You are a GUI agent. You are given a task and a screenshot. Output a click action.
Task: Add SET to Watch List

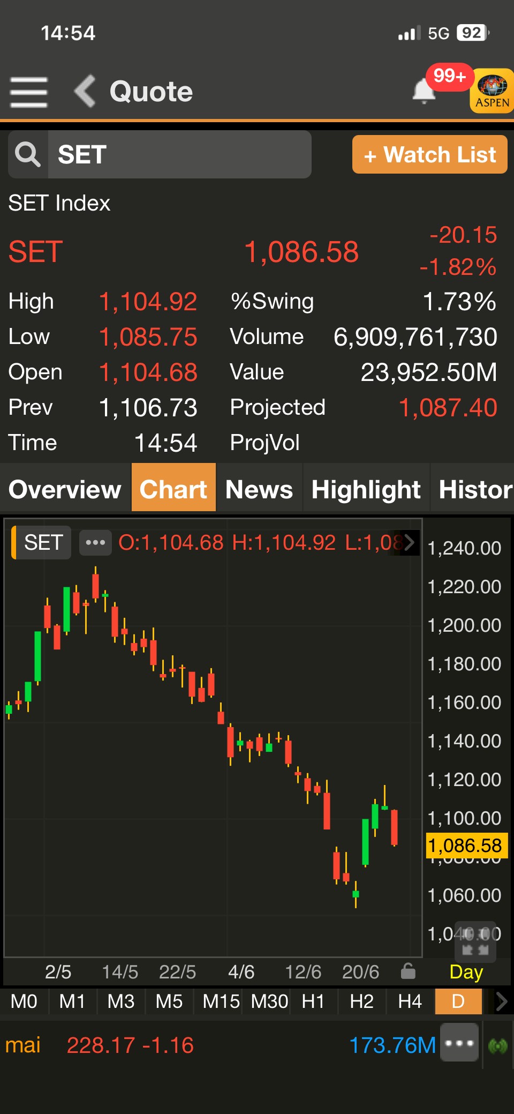430,154
